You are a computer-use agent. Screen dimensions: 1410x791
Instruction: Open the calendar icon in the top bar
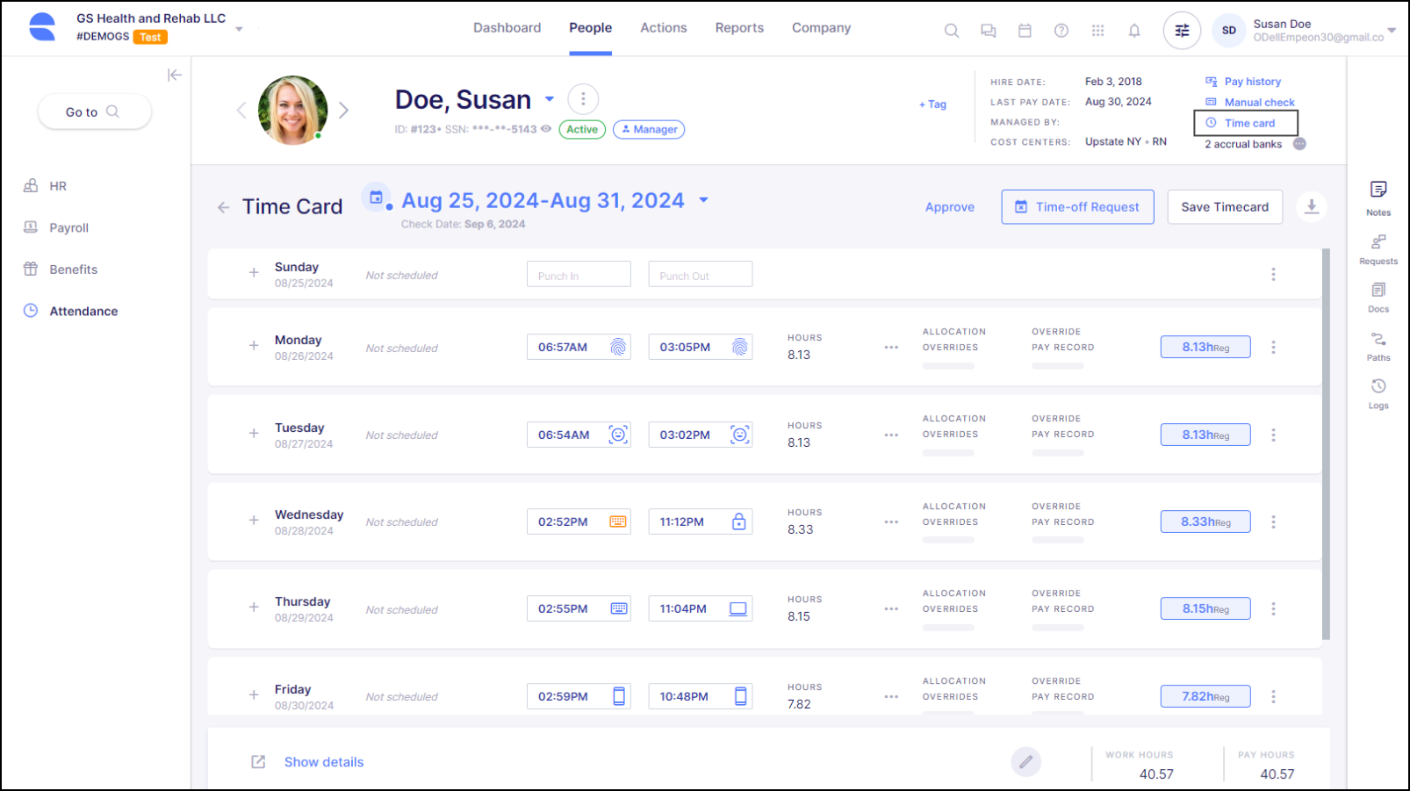coord(1025,29)
